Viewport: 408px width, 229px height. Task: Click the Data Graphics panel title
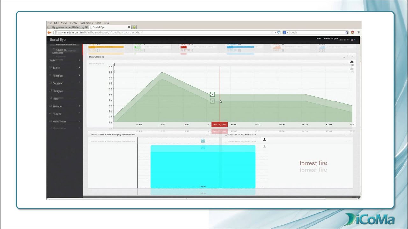point(97,57)
